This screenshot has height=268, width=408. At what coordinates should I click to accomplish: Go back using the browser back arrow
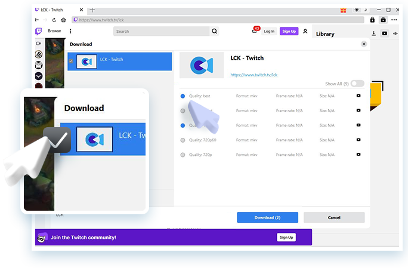coord(37,20)
